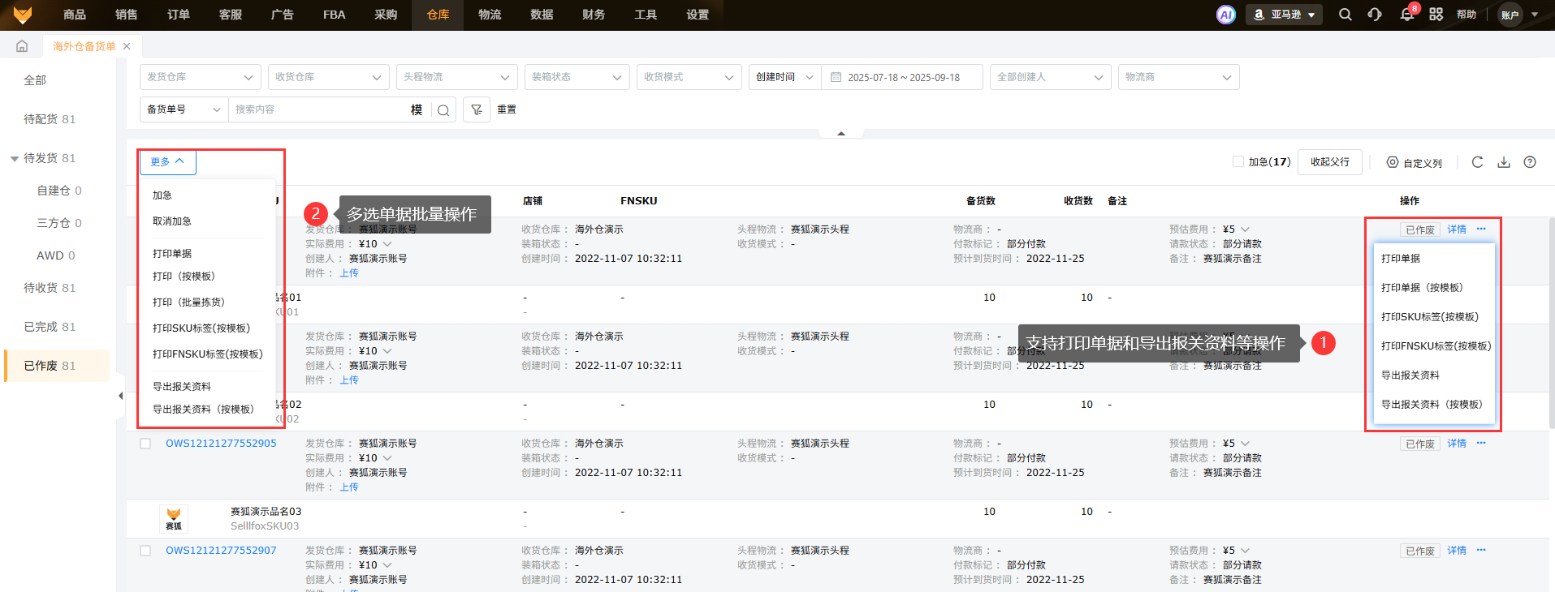
Task: Click the home icon tab
Action: [22, 46]
